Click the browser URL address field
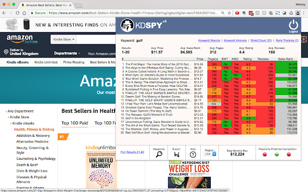Viewport: 308px width, 192px height. pyautogui.click(x=133, y=13)
